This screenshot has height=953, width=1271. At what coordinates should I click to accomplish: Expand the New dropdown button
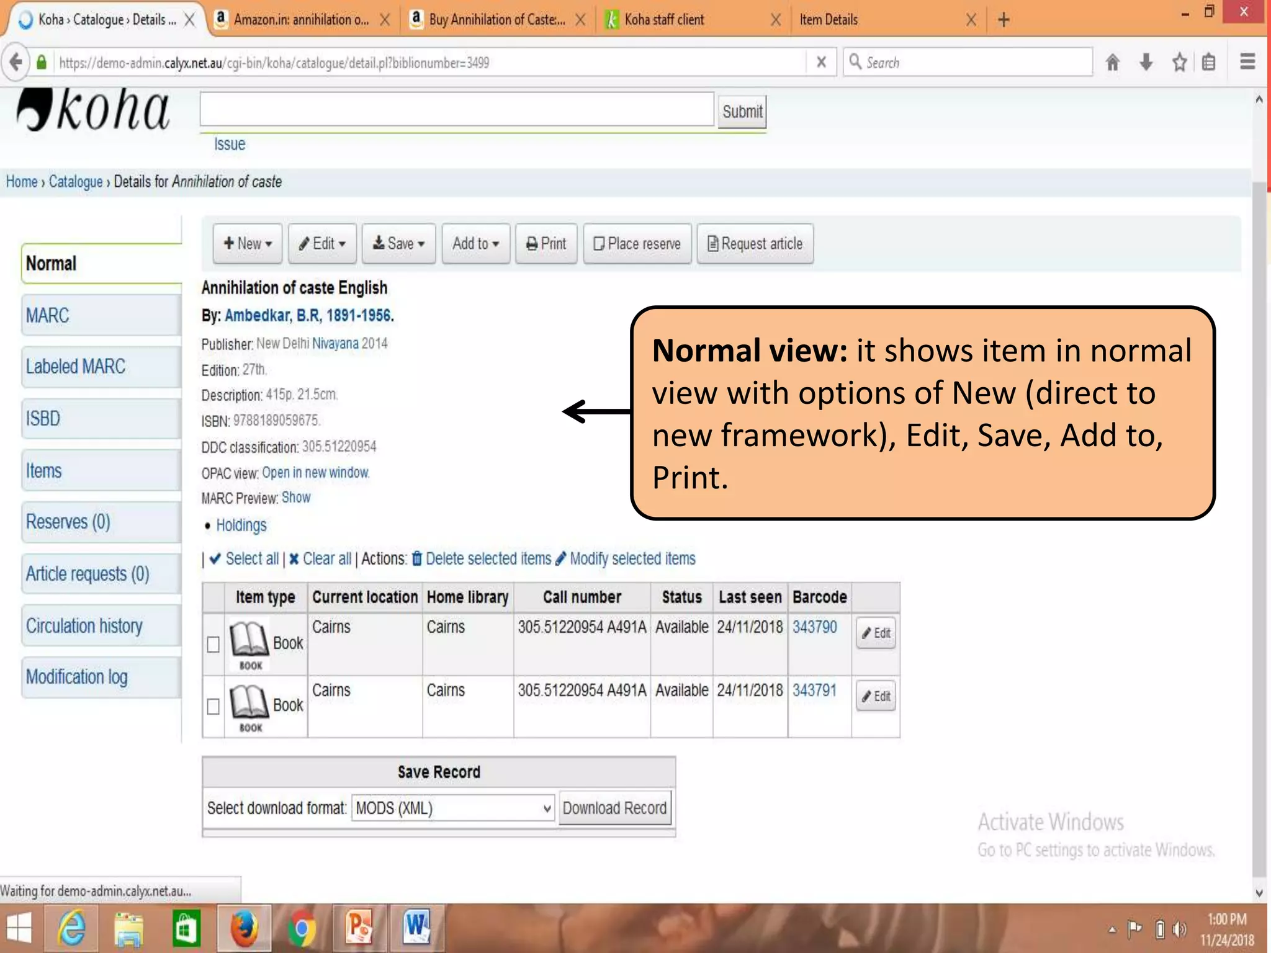coord(248,244)
